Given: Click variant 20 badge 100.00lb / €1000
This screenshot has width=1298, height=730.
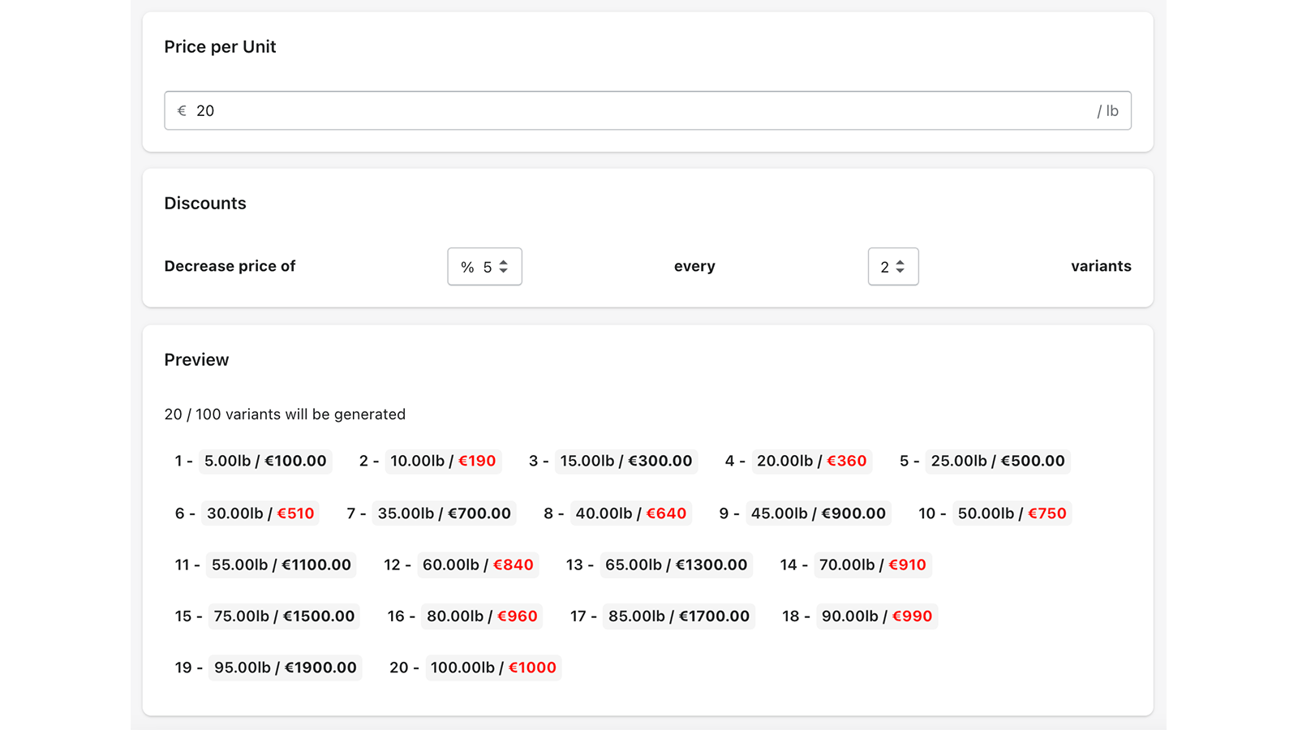Looking at the screenshot, I should (x=492, y=668).
